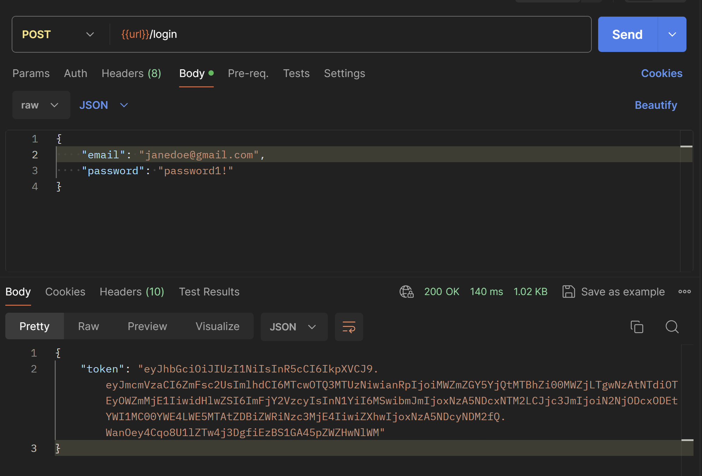Screen dimensions: 702x476
Task: Select the Visualize response view
Action: tap(217, 326)
